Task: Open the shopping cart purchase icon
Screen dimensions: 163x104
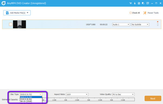Action: point(130,3)
